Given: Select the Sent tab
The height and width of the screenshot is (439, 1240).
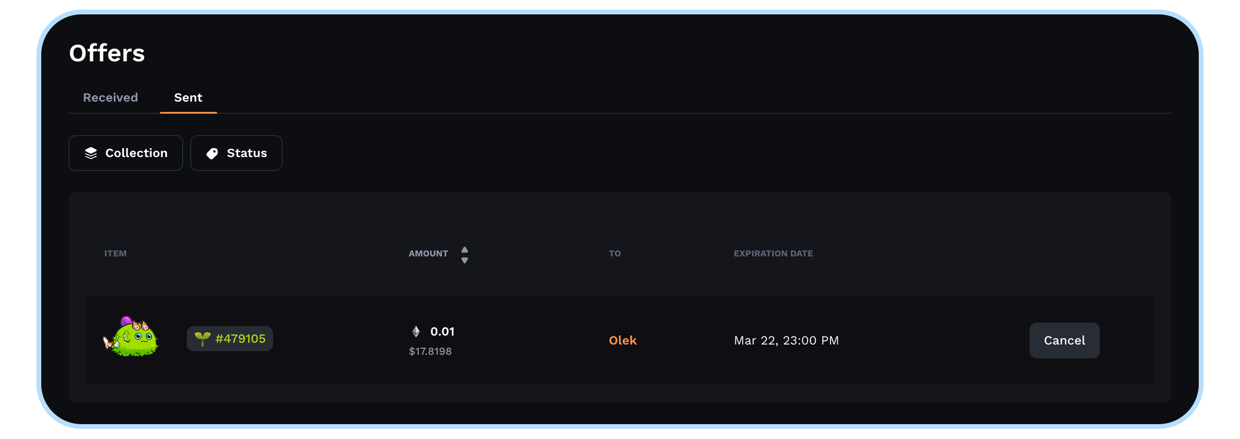Looking at the screenshot, I should click(188, 98).
